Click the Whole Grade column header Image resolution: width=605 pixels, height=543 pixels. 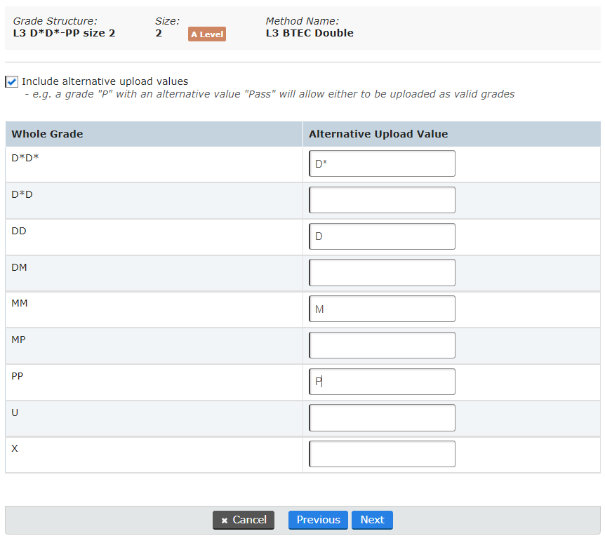(47, 134)
